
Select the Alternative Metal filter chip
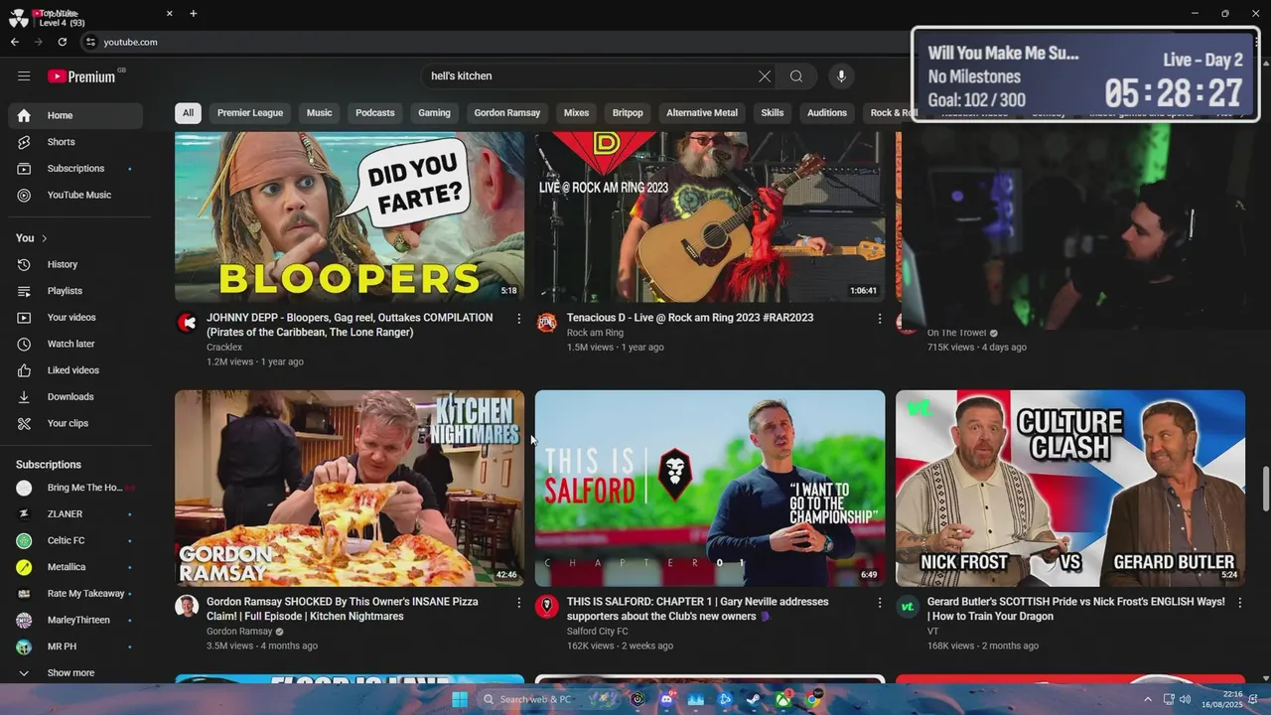pos(702,113)
